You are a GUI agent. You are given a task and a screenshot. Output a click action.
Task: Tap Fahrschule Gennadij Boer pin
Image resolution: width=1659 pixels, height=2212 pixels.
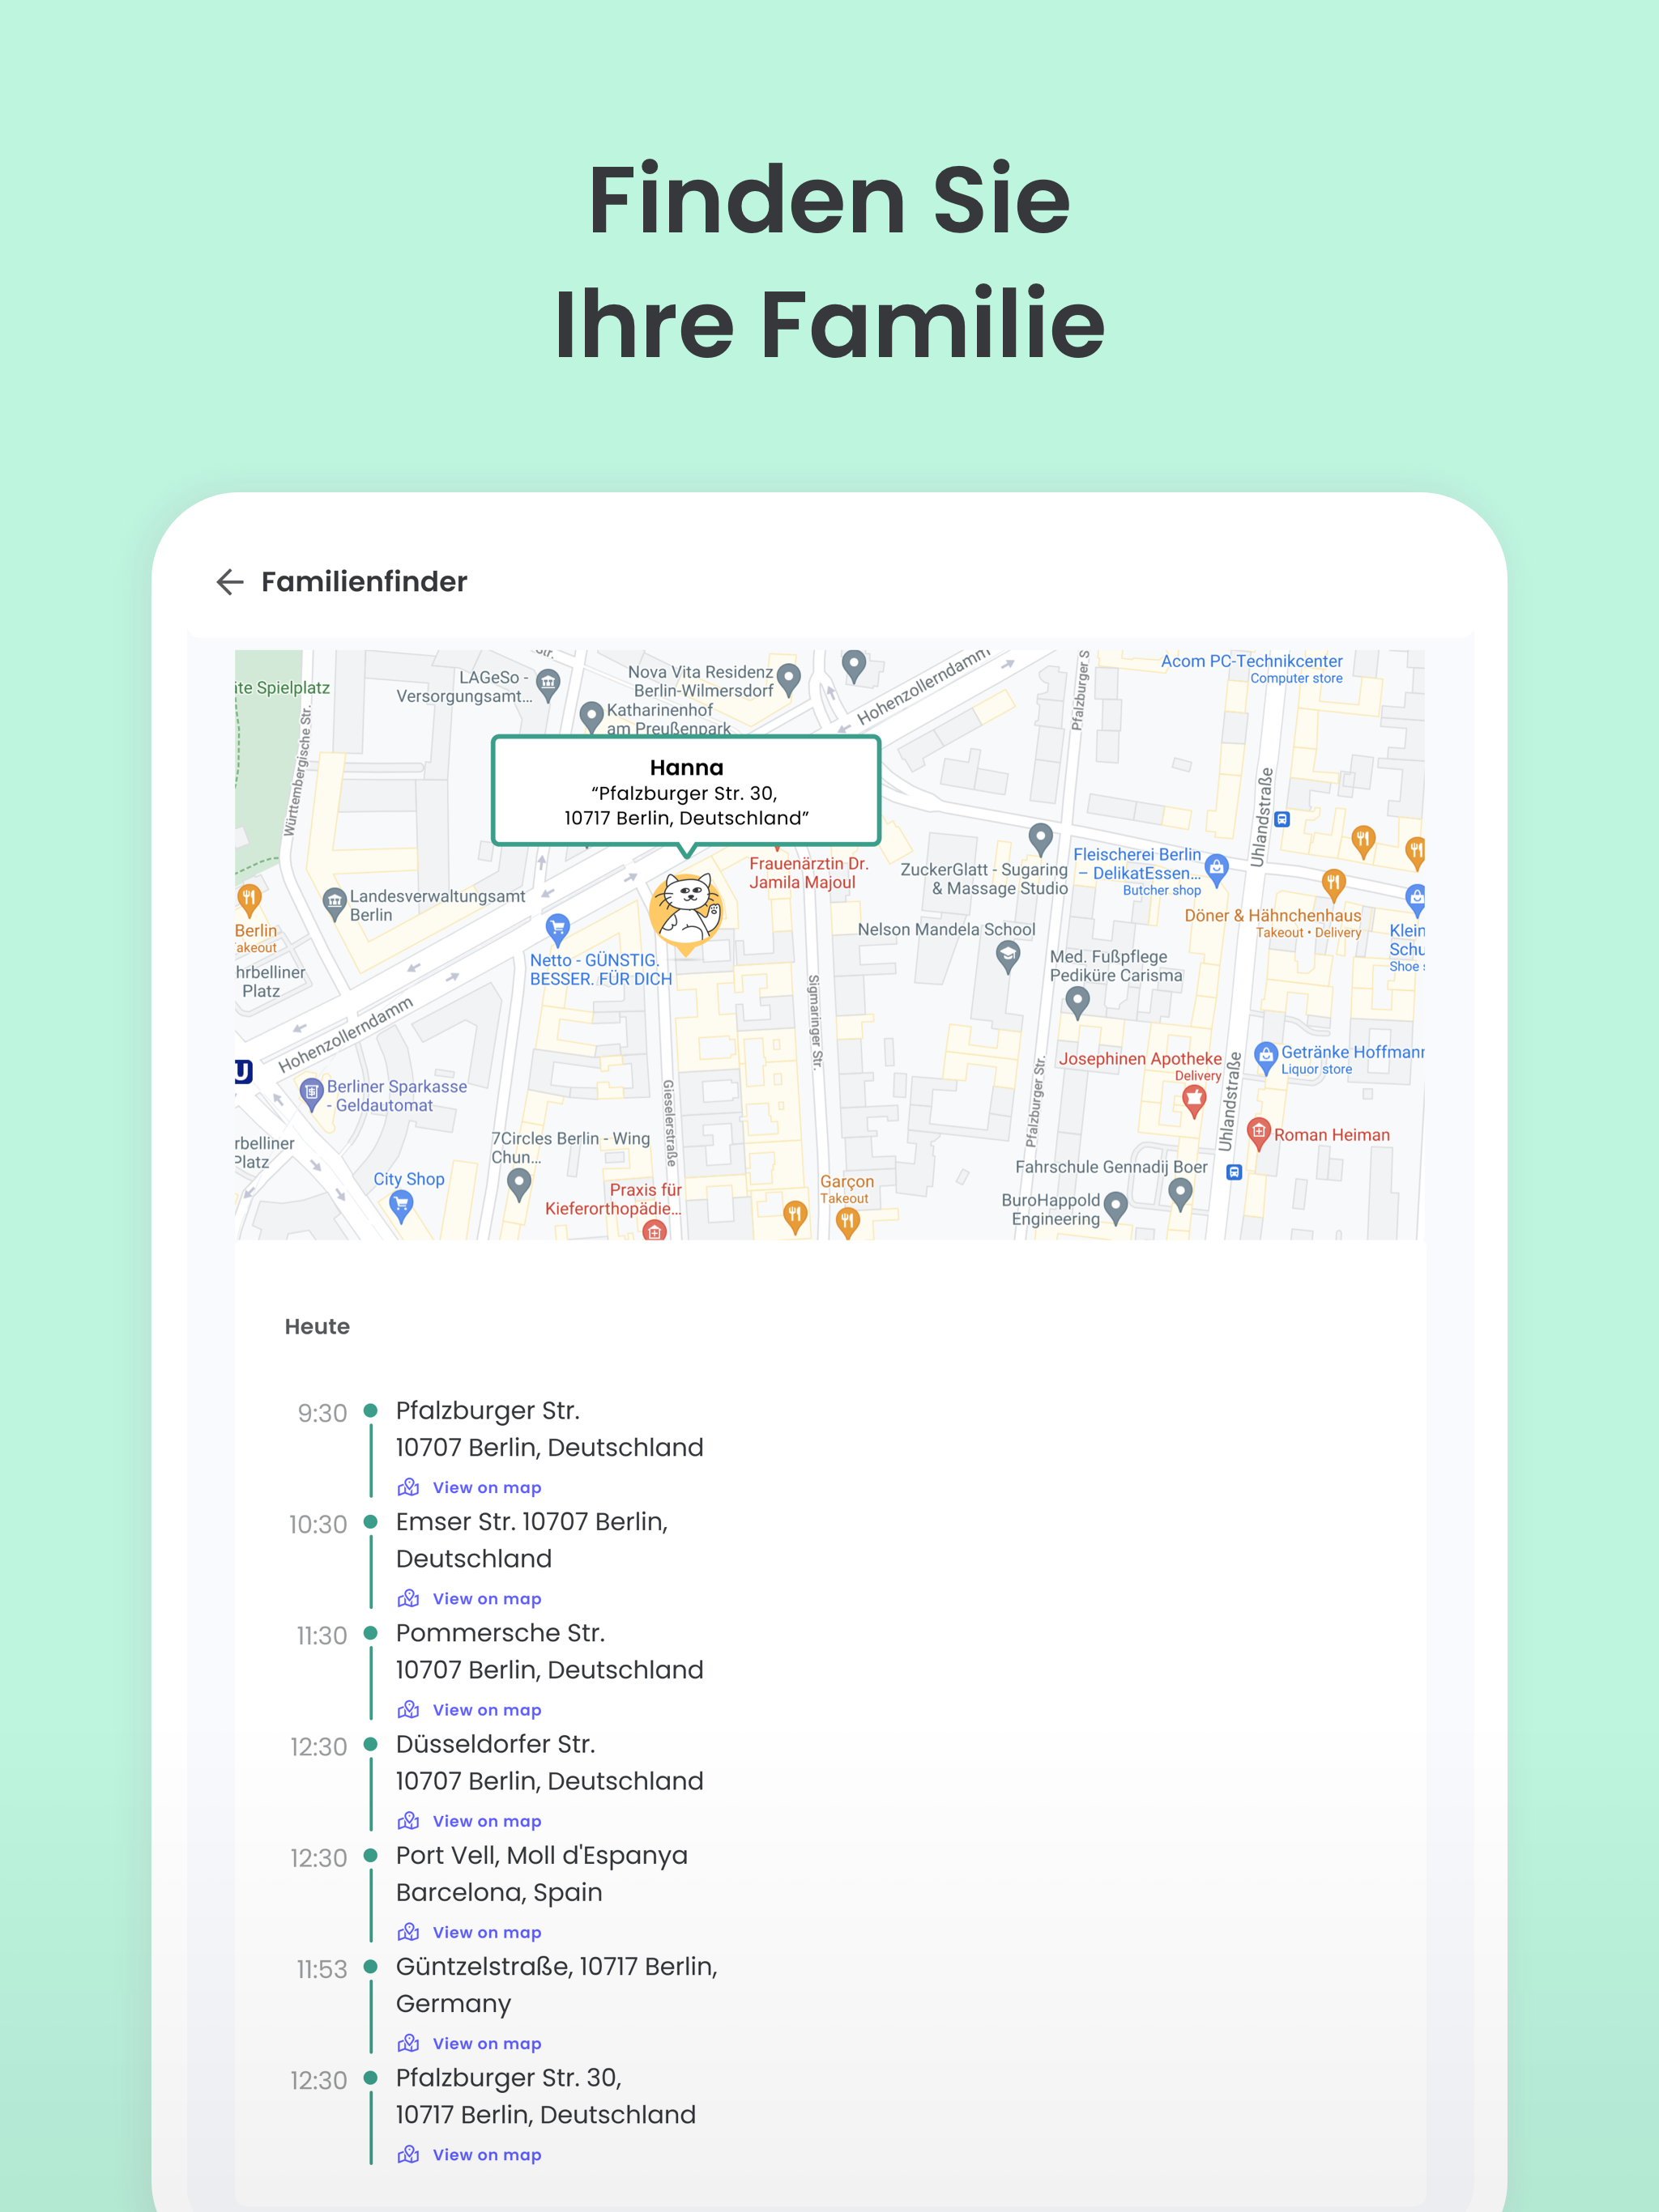click(1181, 1194)
